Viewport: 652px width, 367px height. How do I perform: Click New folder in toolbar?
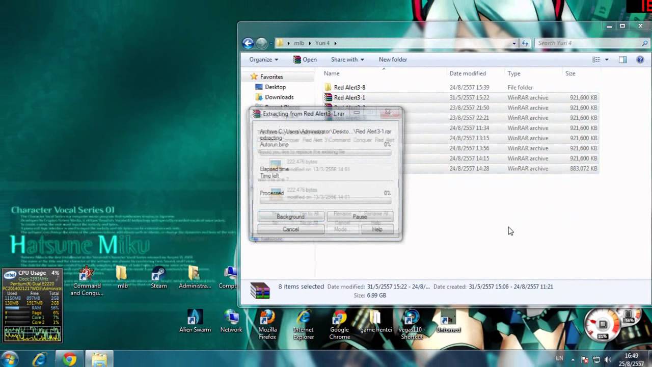click(393, 60)
